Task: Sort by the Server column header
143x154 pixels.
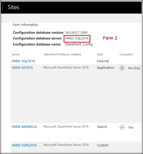Action: (x=16, y=54)
